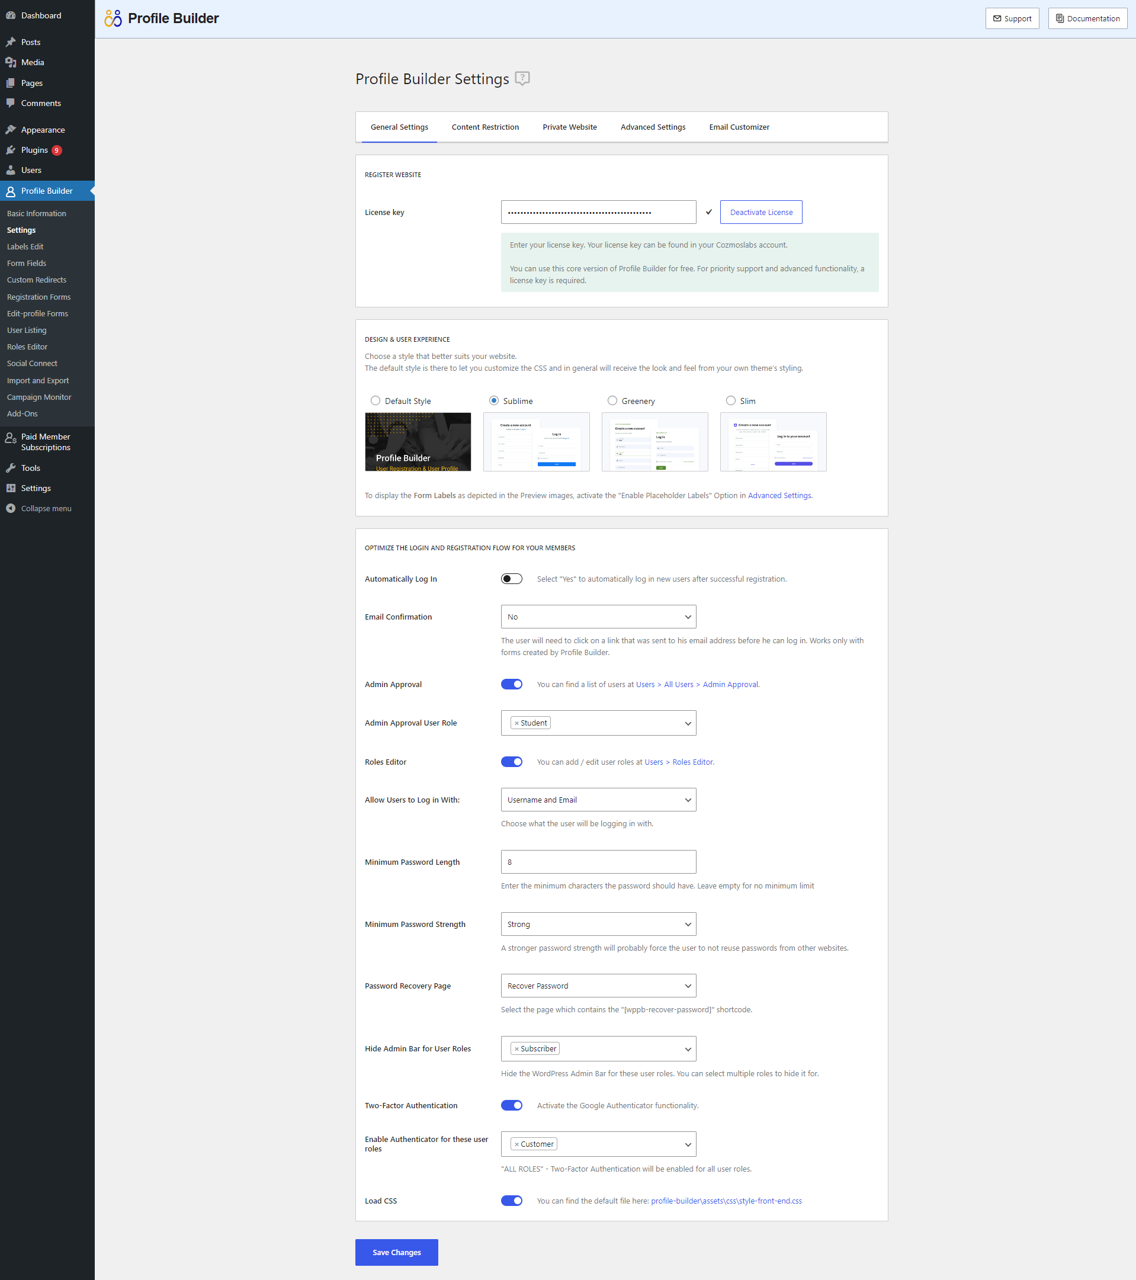Open the Email Confirmation dropdown
Screen dimensions: 1136x1280
pos(598,617)
